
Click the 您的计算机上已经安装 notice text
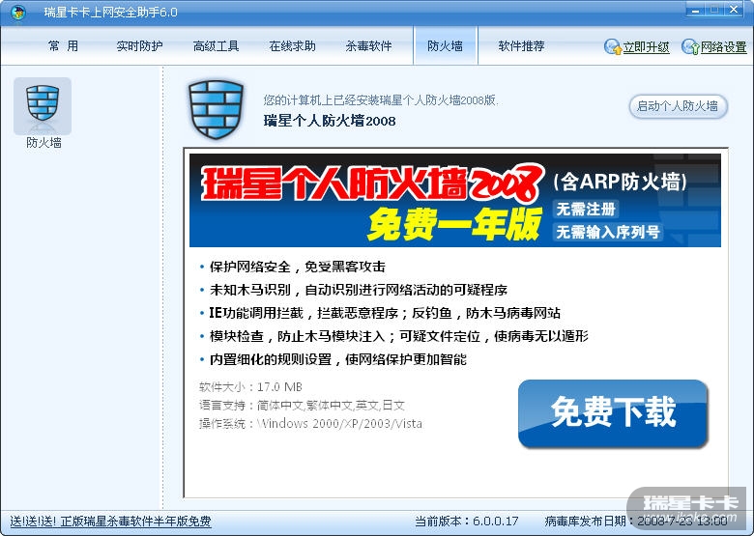380,100
